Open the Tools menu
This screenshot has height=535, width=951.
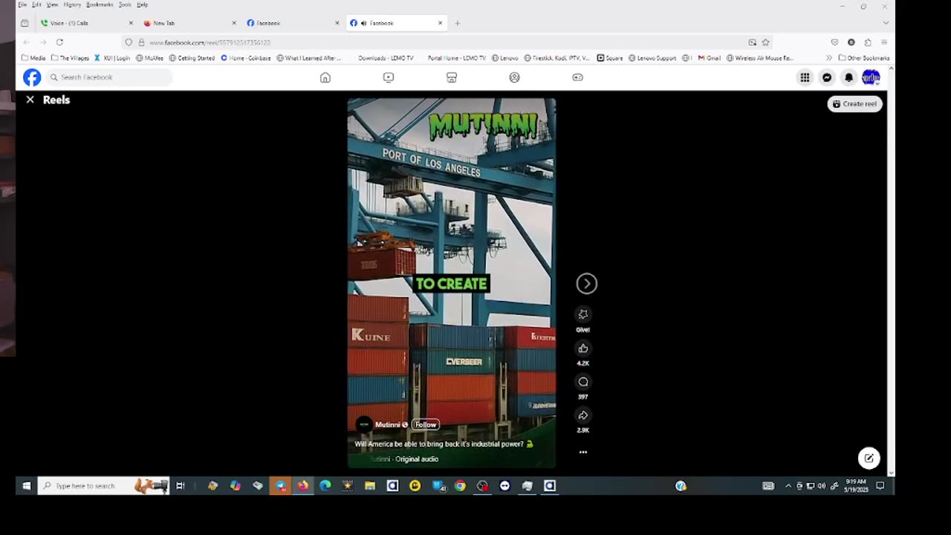pyautogui.click(x=125, y=4)
